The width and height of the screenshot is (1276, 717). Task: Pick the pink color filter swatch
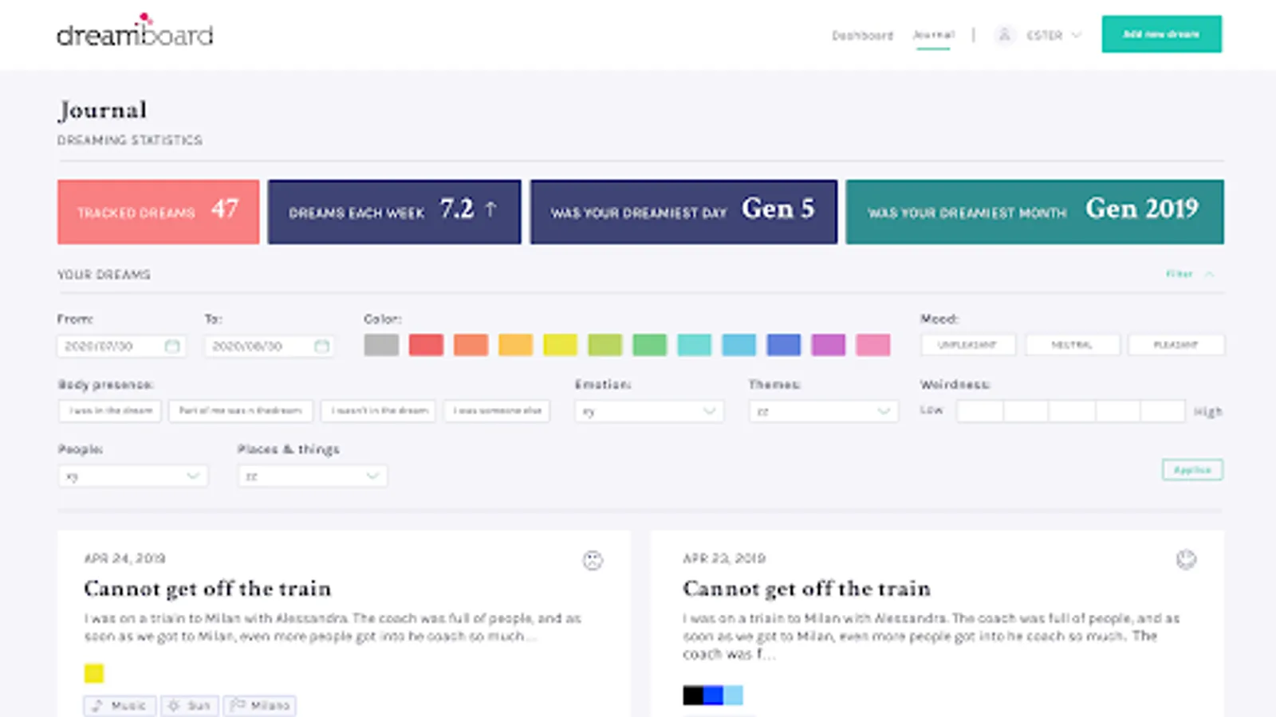[872, 345]
